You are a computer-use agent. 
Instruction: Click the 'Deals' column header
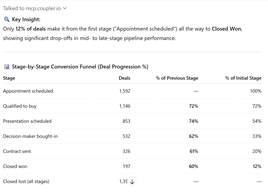click(124, 78)
